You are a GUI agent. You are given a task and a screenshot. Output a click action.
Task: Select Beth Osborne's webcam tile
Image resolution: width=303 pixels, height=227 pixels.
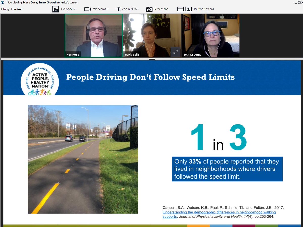[x=210, y=36]
